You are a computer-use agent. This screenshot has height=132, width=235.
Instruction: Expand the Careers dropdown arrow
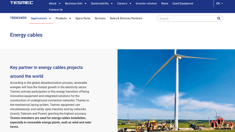coord(130,4)
